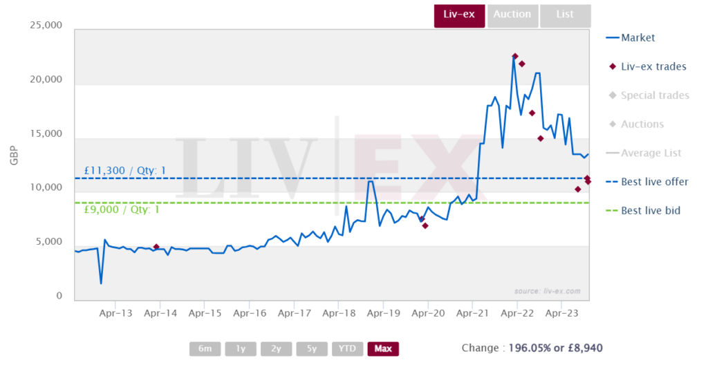Select the 1y time range
The height and width of the screenshot is (365, 708).
point(241,348)
